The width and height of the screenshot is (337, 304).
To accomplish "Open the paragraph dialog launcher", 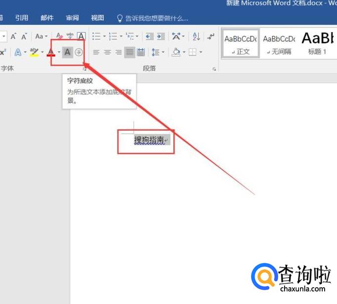I will point(214,69).
